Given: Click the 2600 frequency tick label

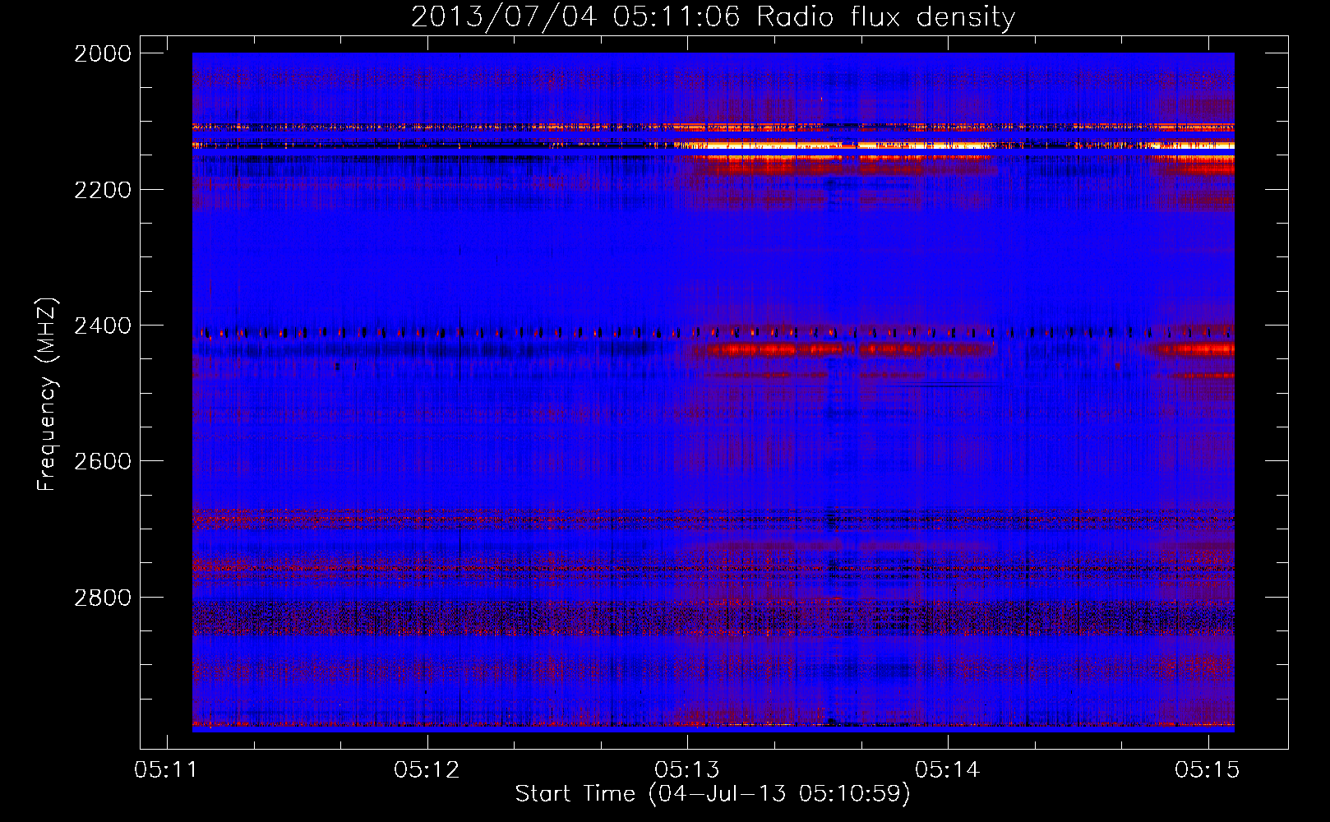Looking at the screenshot, I should (x=103, y=461).
